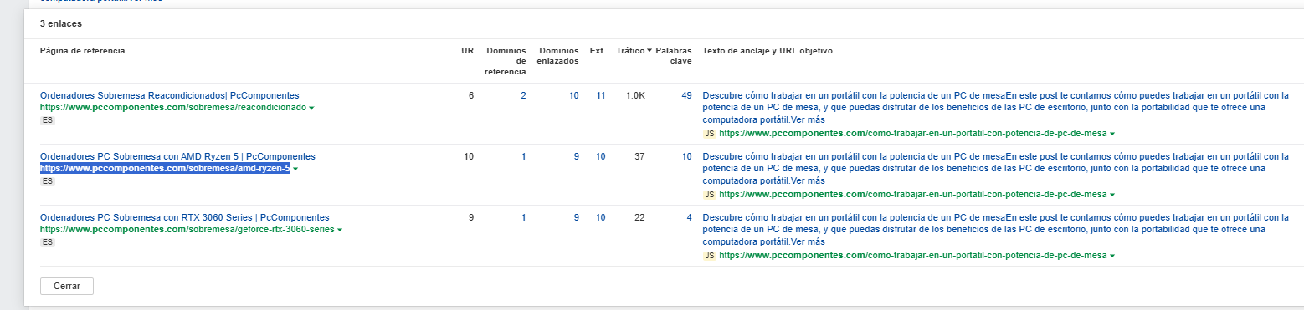Click the ES language tag in RTX 3060 row

coord(48,242)
